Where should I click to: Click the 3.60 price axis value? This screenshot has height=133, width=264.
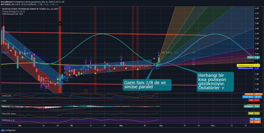[x=257, y=28]
